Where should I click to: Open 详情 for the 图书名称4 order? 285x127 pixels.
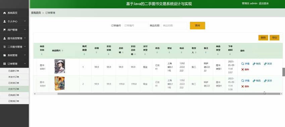coord(245,81)
